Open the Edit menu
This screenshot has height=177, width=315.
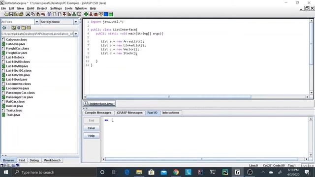pos(11,8)
